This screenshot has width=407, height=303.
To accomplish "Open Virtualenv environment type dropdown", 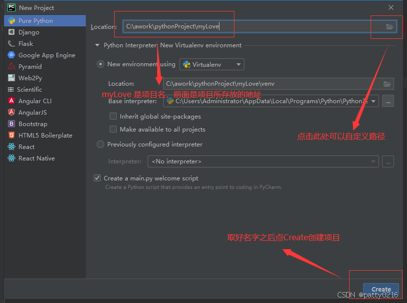I will pyautogui.click(x=212, y=64).
